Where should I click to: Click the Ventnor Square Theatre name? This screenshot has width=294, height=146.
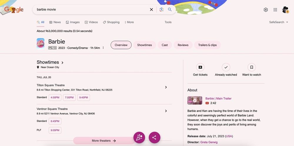pos(52,109)
